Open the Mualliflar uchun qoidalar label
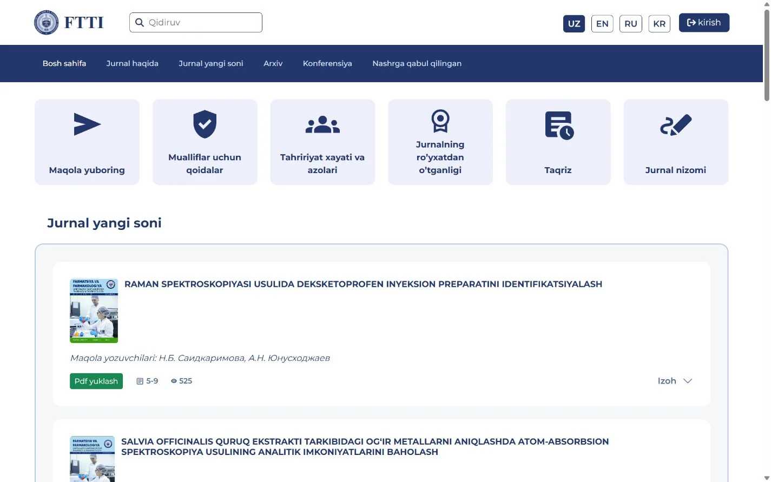This screenshot has width=771, height=482. (x=205, y=163)
